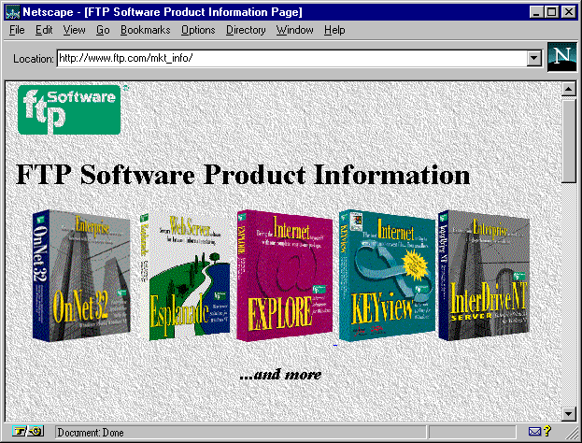Screen dimensions: 582x443
Task: Open the Go menu
Action: coord(103,30)
